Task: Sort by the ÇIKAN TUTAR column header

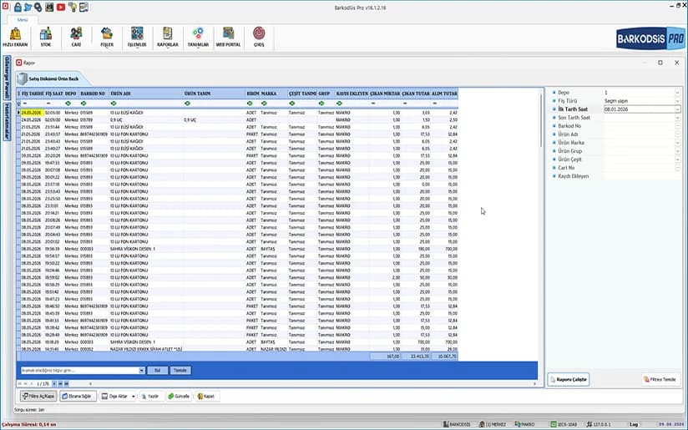Action: point(416,94)
